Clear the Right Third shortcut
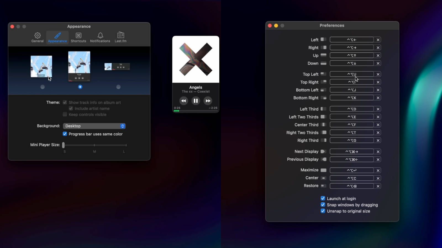Screen dimensions: 442x248 click(378, 141)
